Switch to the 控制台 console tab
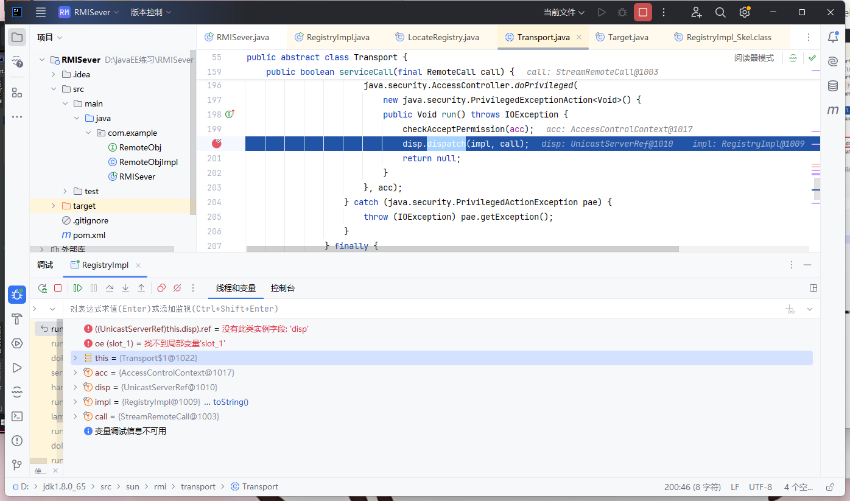Screen dimensions: 850x501 coord(283,288)
